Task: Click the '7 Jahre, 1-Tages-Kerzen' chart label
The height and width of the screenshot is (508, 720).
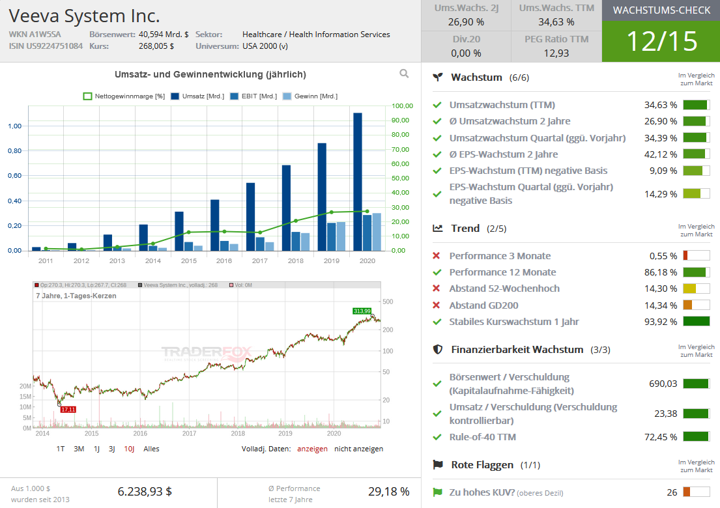Action: (x=76, y=296)
